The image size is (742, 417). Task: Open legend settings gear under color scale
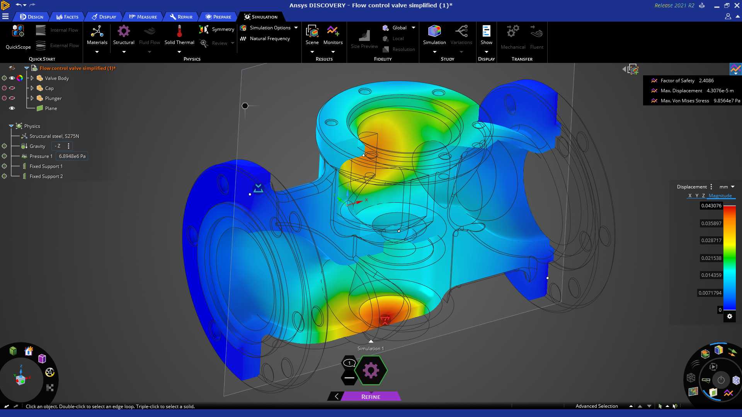tap(729, 316)
